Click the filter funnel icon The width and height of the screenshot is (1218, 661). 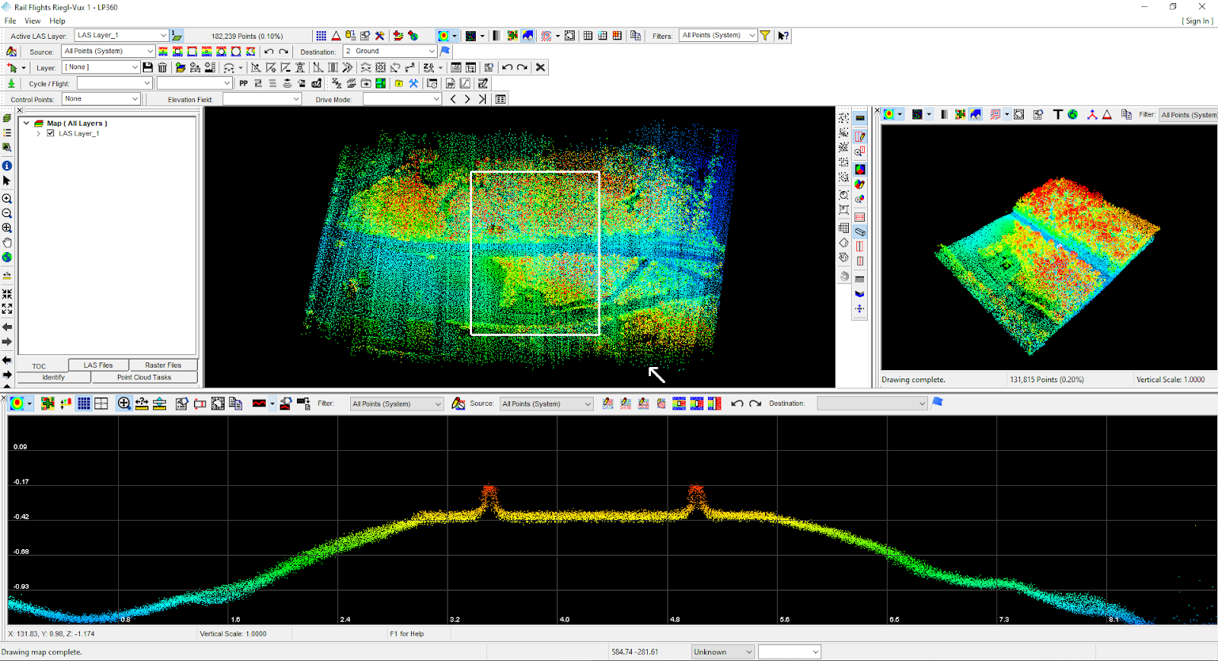point(765,36)
